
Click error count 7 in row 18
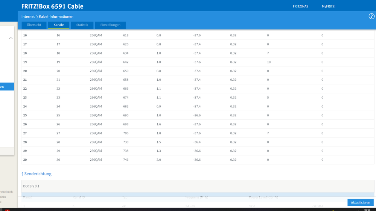coord(268,53)
